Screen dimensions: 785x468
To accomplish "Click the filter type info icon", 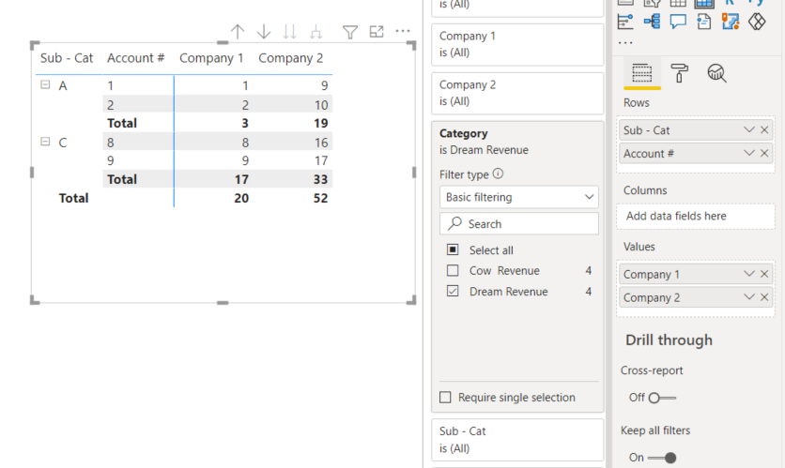I will 498,174.
